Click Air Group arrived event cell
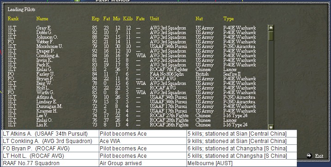Image resolution: width=331 pixels, height=167 pixels. pos(143,163)
